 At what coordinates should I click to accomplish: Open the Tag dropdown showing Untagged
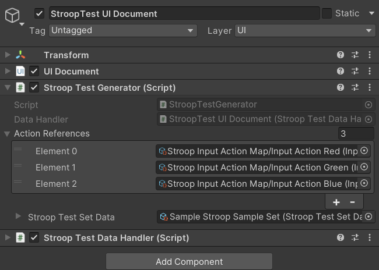(x=123, y=31)
